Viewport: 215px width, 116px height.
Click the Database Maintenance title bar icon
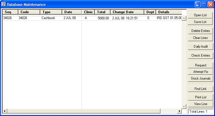pos(4,4)
